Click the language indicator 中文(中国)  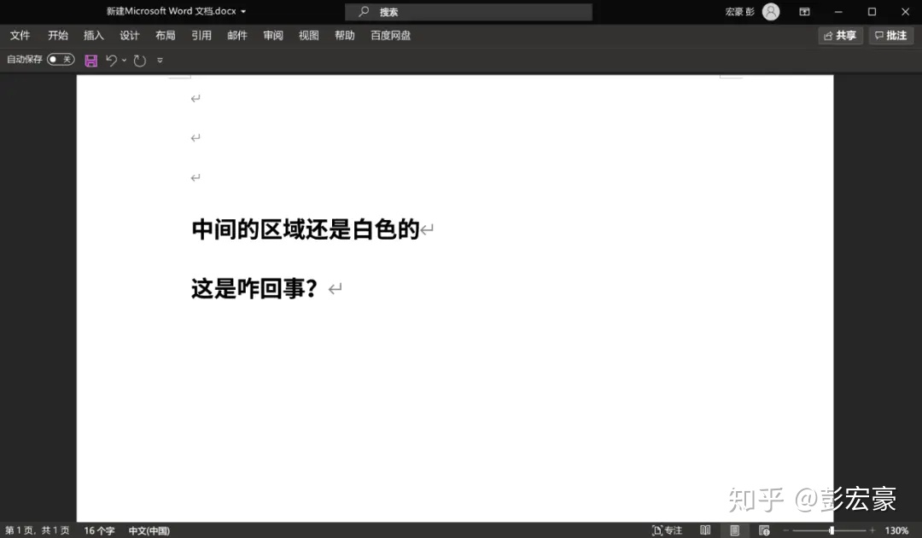point(149,530)
